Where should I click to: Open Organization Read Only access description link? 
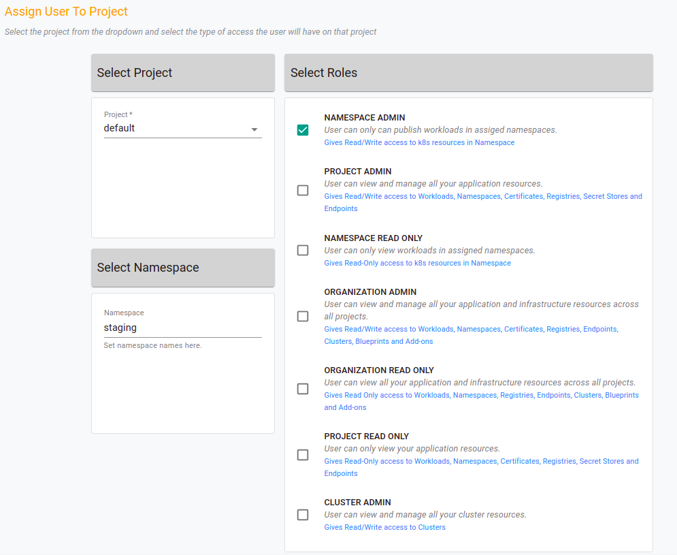[x=482, y=401]
